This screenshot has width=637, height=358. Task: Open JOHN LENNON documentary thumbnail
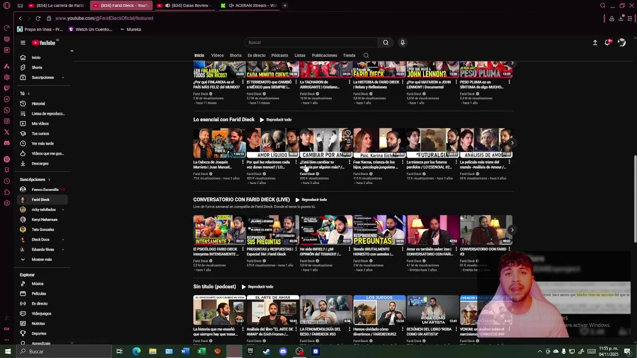432,70
